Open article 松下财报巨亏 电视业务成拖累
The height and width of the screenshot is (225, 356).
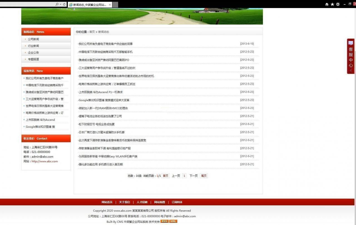(x=97, y=124)
